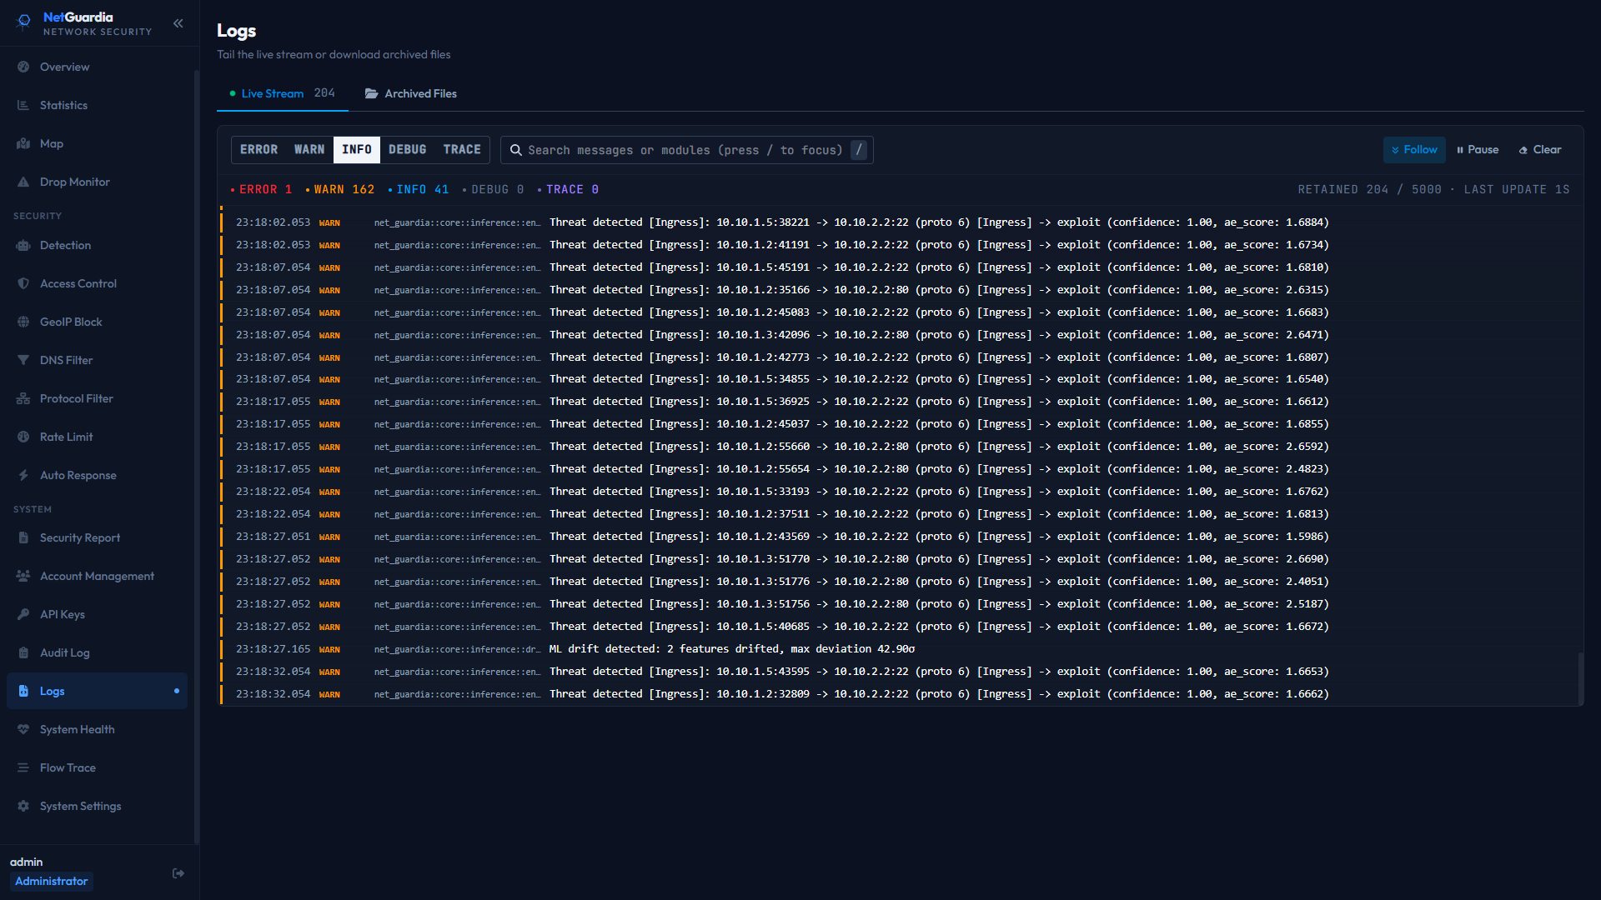The height and width of the screenshot is (900, 1601).
Task: Click the Administrator role badge
Action: (x=51, y=881)
